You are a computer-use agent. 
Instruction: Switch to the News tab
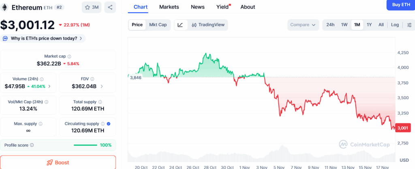(198, 7)
